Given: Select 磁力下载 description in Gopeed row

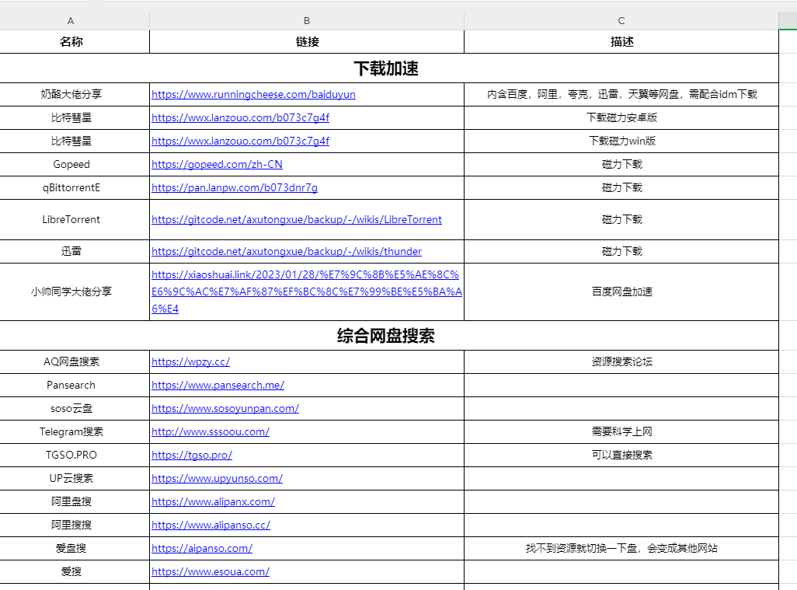Looking at the screenshot, I should click(621, 164).
